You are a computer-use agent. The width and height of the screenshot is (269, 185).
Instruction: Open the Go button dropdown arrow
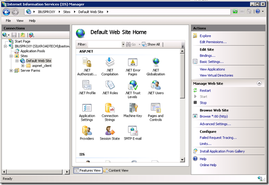pyautogui.click(x=139, y=45)
